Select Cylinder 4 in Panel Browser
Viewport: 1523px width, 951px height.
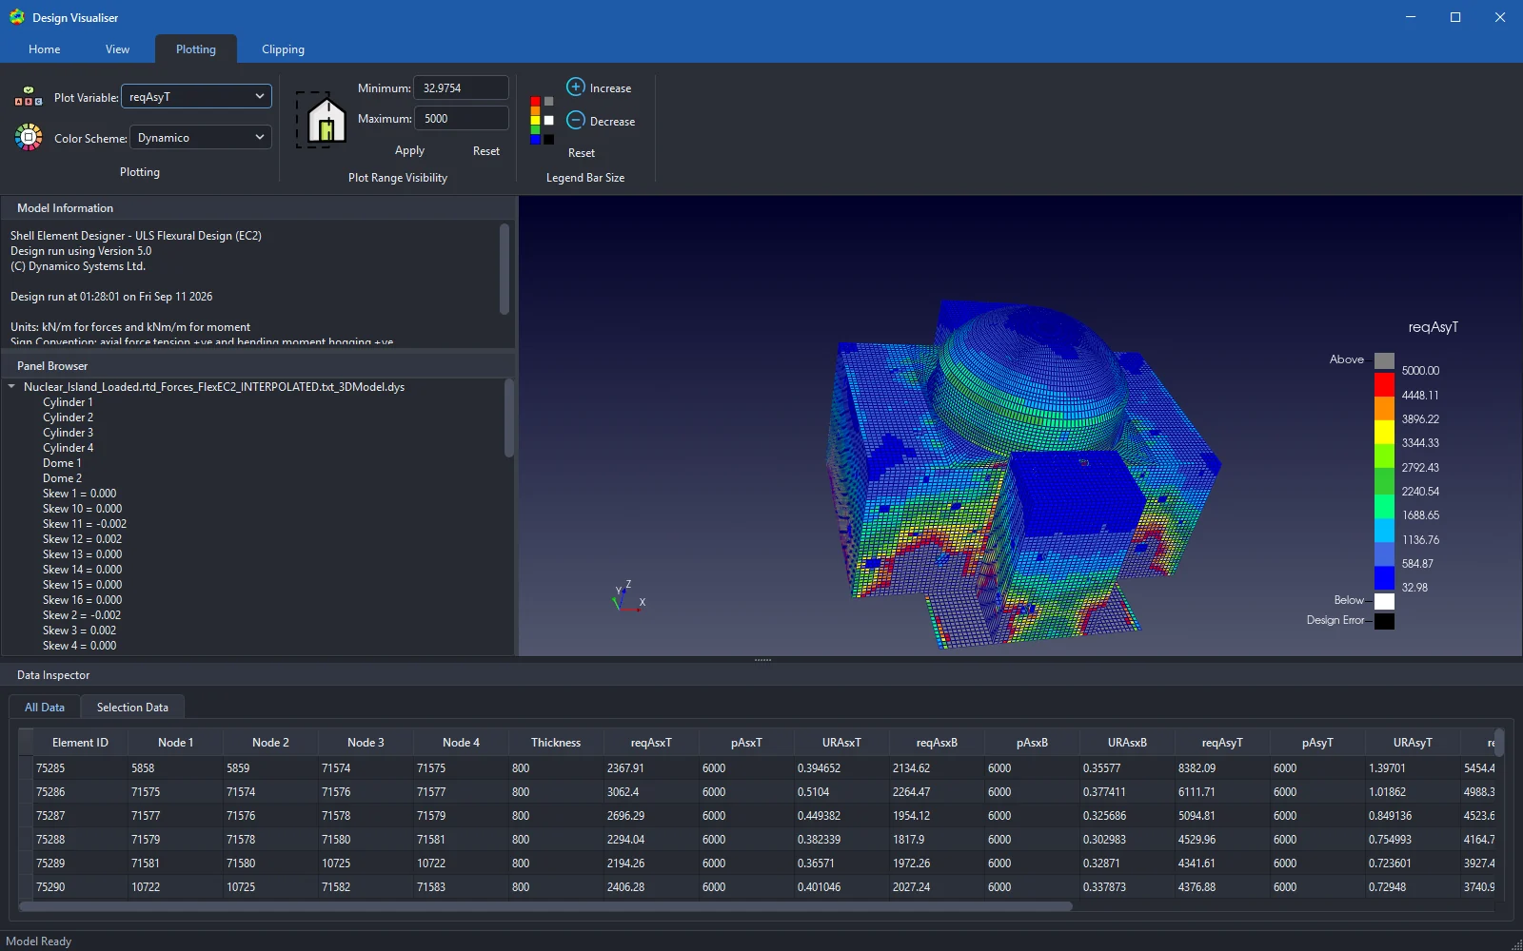(x=68, y=448)
